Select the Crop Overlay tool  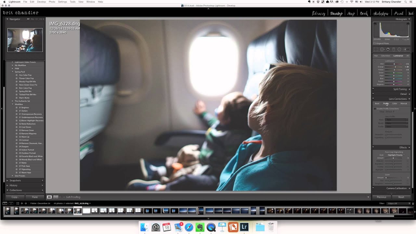click(x=376, y=49)
